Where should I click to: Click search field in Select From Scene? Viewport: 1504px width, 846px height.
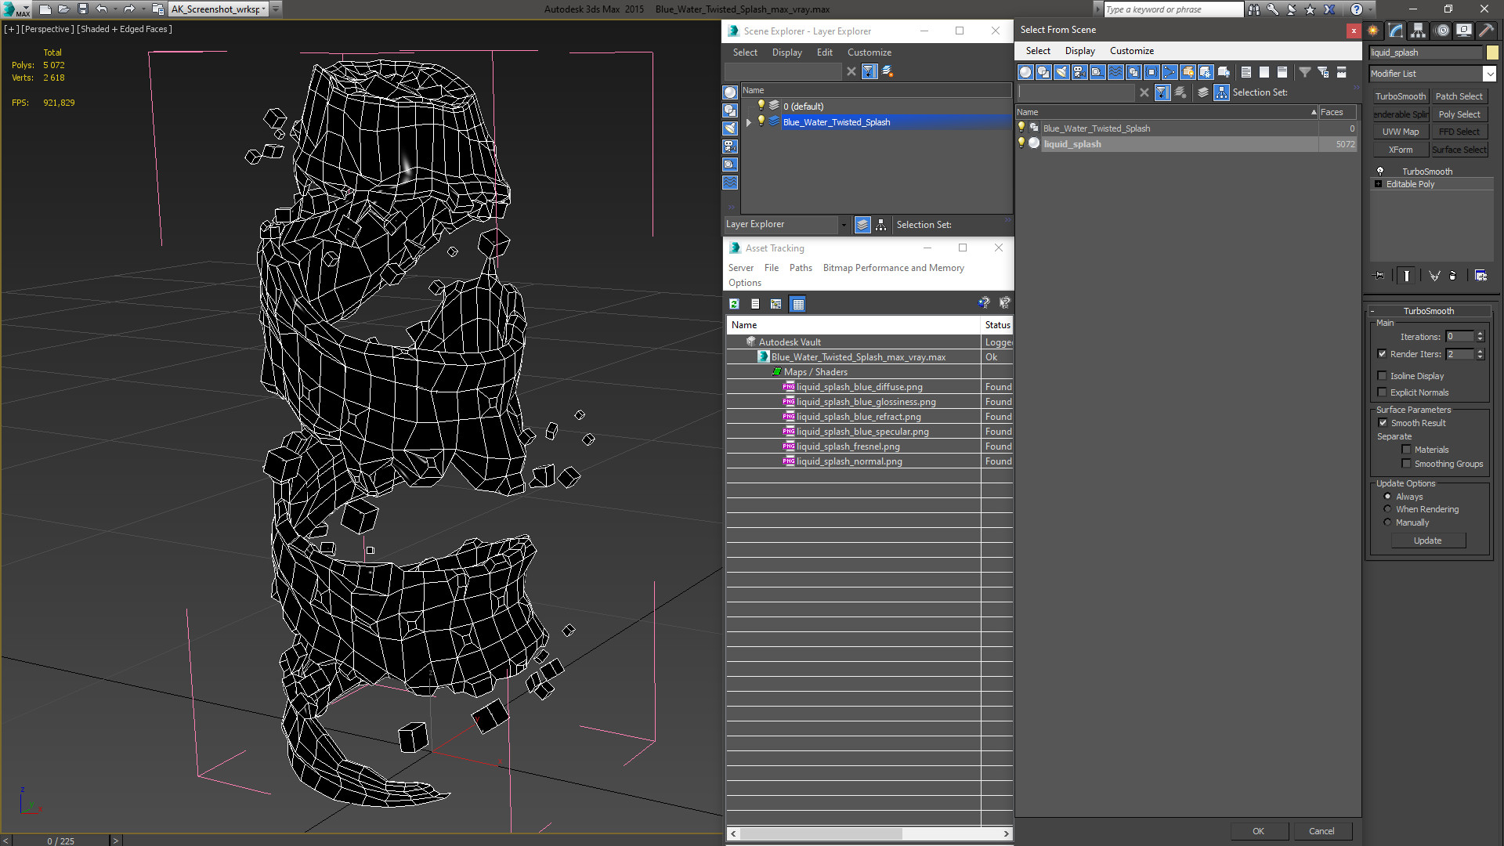coord(1076,92)
